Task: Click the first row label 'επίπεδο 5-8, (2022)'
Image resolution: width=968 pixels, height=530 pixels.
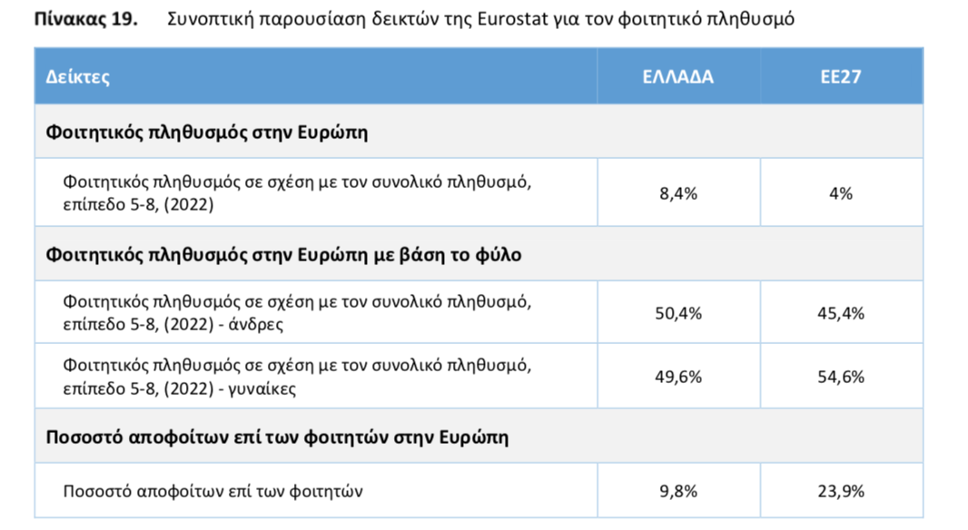Action: [138, 204]
